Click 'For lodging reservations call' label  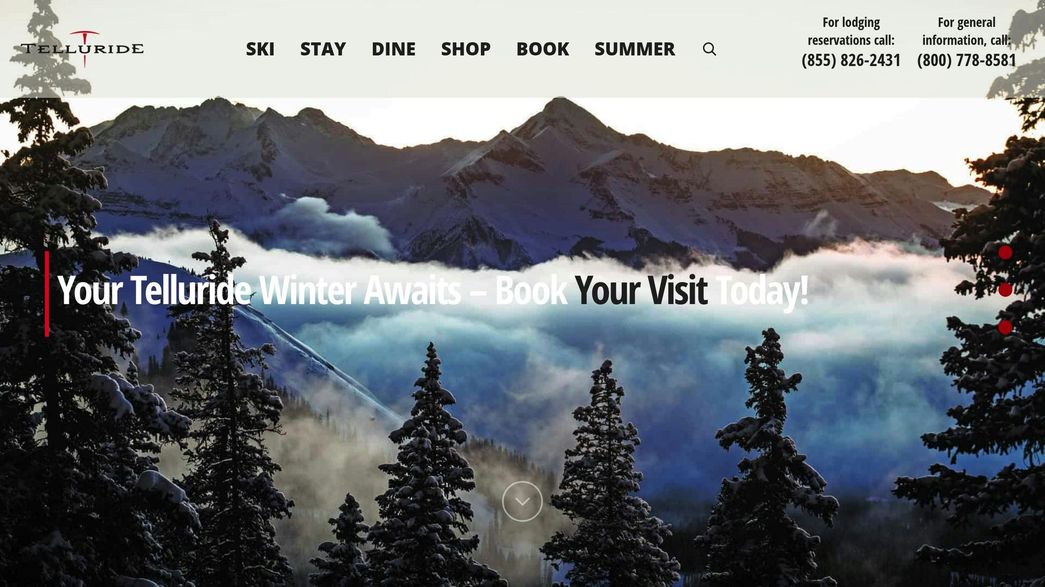click(851, 31)
